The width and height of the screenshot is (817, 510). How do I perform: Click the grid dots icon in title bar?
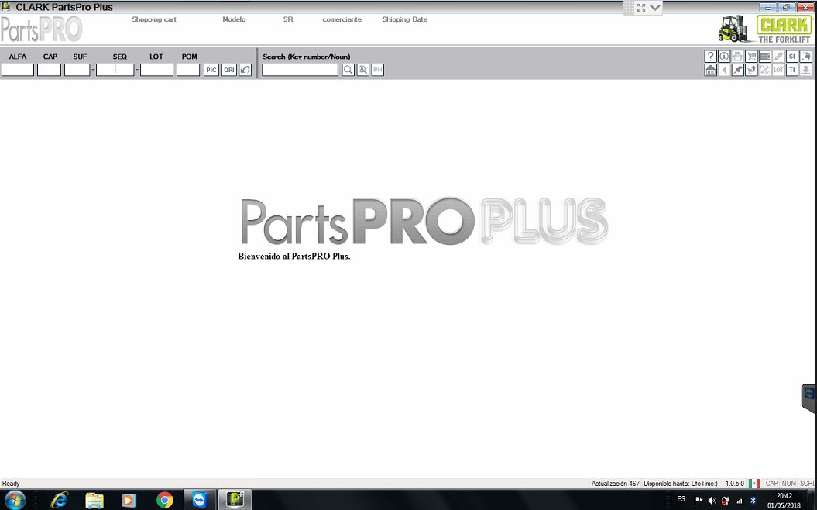coord(629,7)
